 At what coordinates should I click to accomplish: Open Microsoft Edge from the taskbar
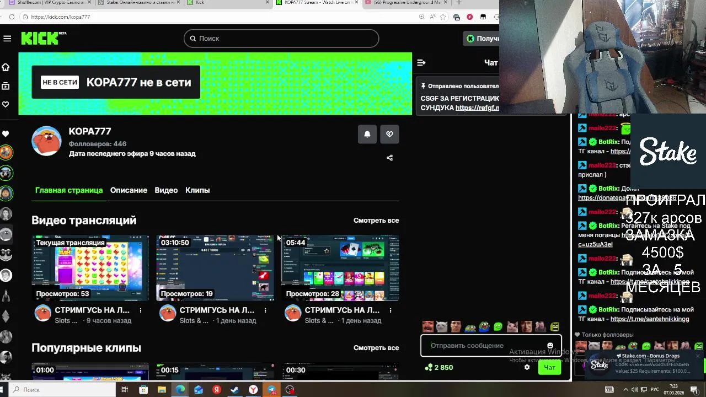tap(180, 390)
